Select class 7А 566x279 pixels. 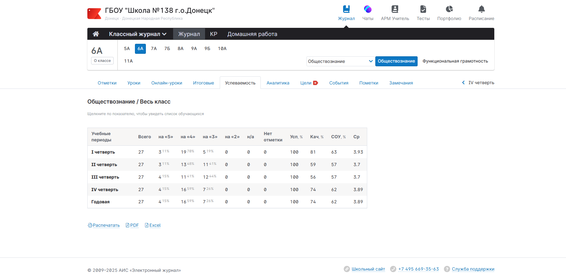point(154,48)
